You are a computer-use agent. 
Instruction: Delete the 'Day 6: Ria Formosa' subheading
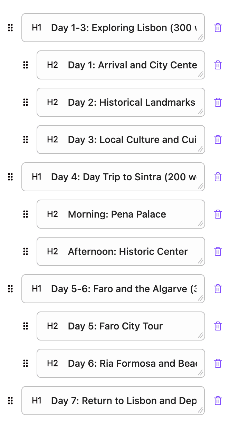[218, 364]
